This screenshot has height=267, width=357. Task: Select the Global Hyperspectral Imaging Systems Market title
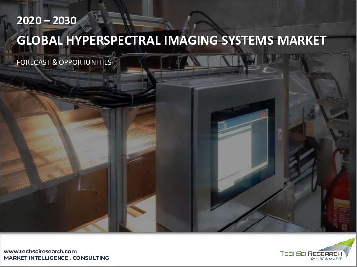172,41
